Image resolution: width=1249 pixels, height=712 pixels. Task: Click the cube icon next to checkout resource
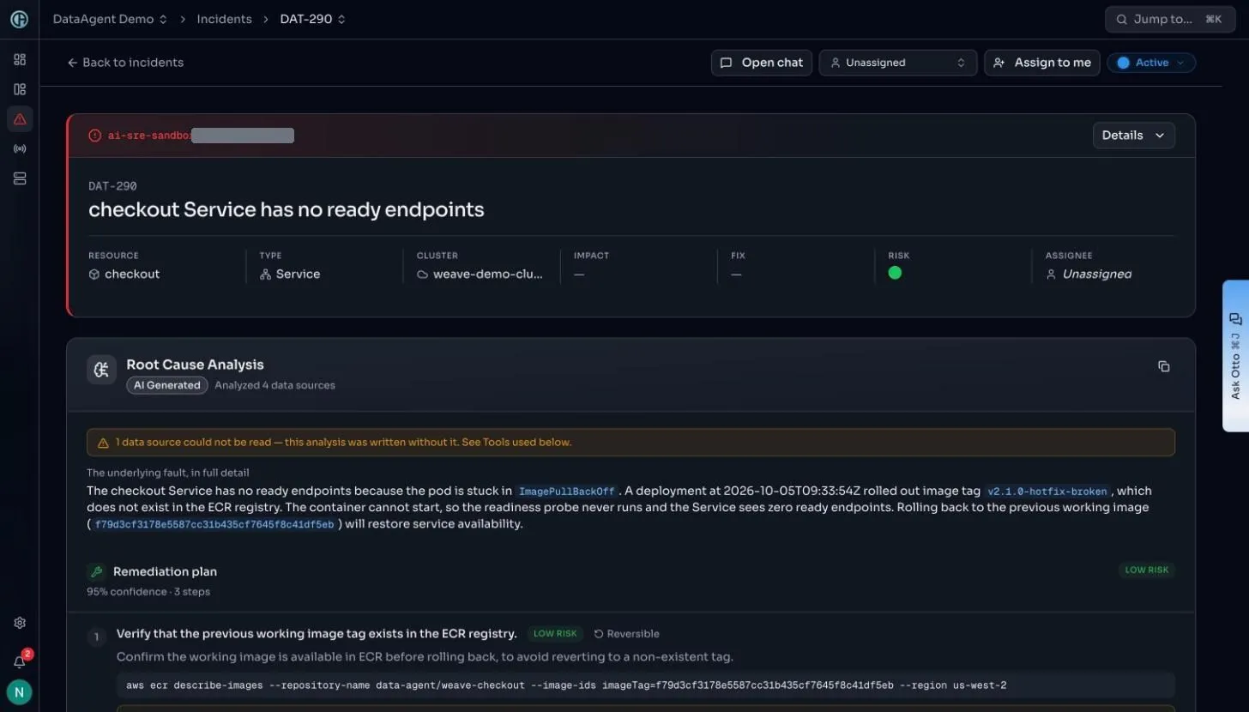(94, 275)
